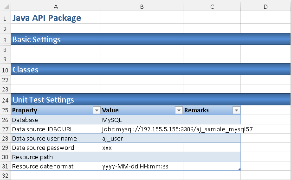Screen dimensions: 291x180
Task: Click the Classes section header
Action: pyautogui.click(x=151, y=70)
